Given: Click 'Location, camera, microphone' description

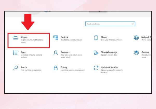Looking at the screenshot, I should 73,70.
